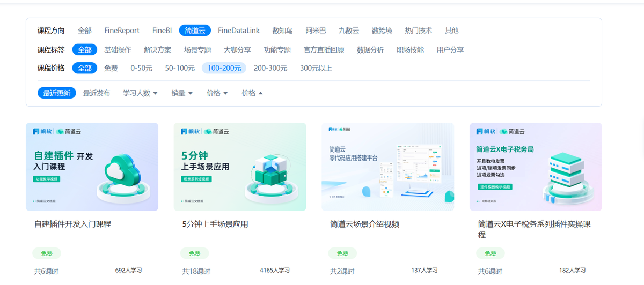The height and width of the screenshot is (285, 644).
Task: Filter courses by FineBI
Action: tap(162, 31)
